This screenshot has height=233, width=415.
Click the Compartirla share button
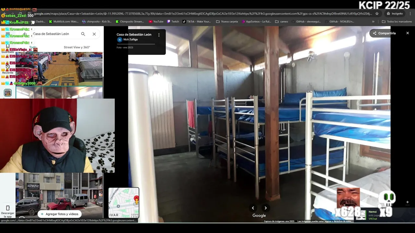[x=384, y=33]
